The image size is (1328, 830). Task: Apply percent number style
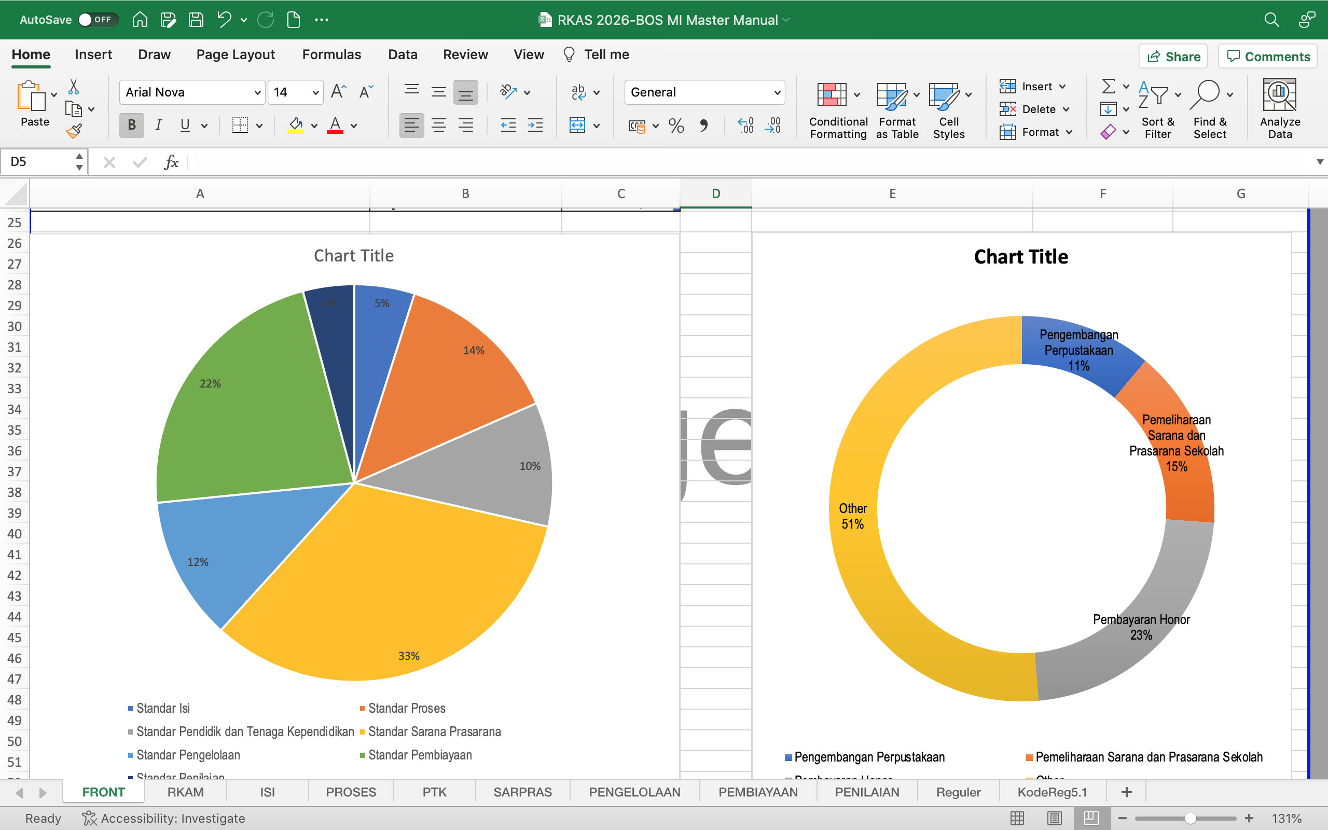[676, 126]
